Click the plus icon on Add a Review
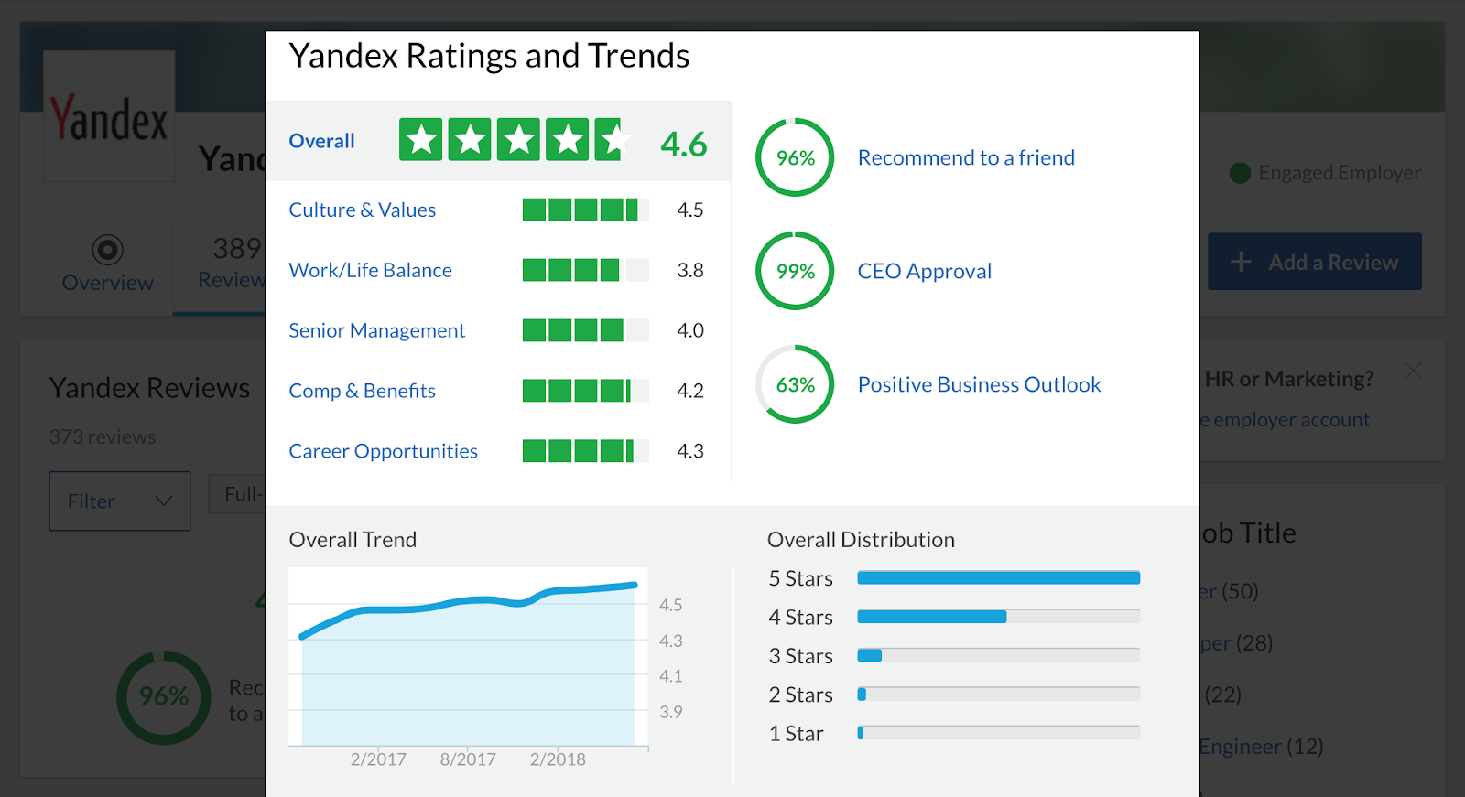 coord(1240,262)
